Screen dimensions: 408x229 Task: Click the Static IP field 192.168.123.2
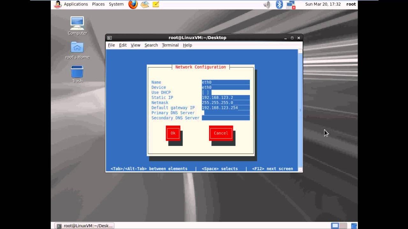tap(226, 98)
